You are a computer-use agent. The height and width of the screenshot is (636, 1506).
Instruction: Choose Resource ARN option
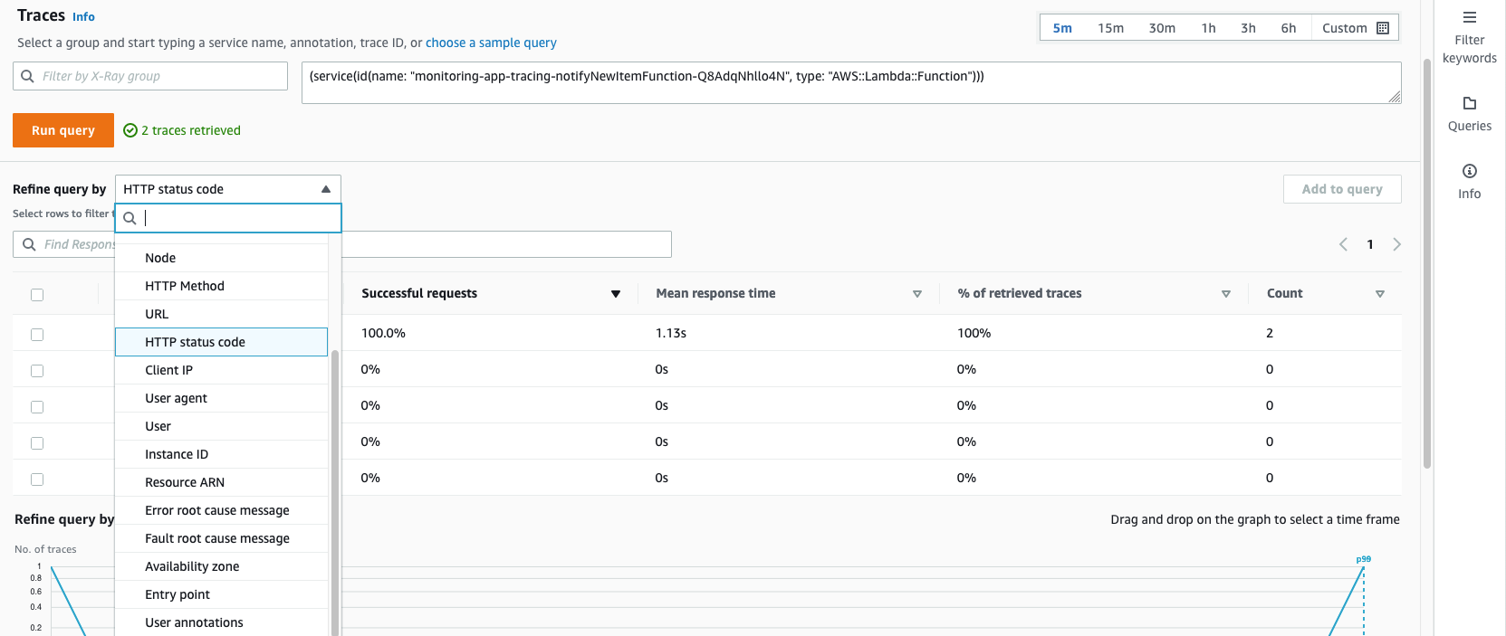pyautogui.click(x=221, y=482)
